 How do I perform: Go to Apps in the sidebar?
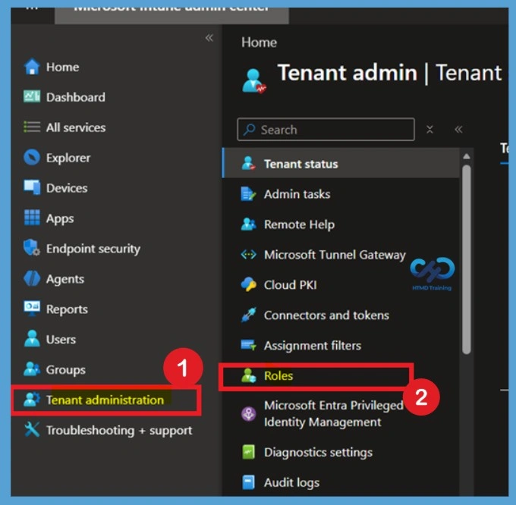pos(60,218)
